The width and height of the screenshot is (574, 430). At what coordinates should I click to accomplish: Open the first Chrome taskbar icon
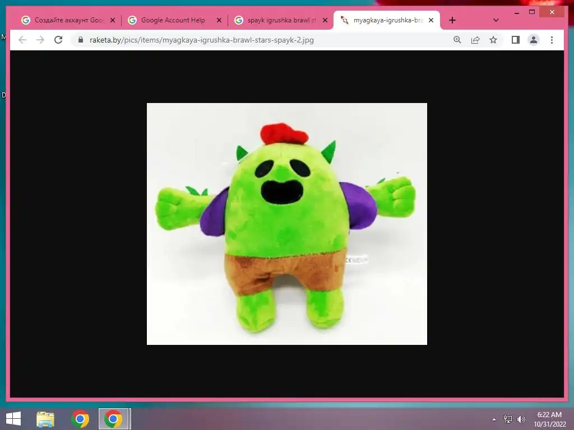80,419
